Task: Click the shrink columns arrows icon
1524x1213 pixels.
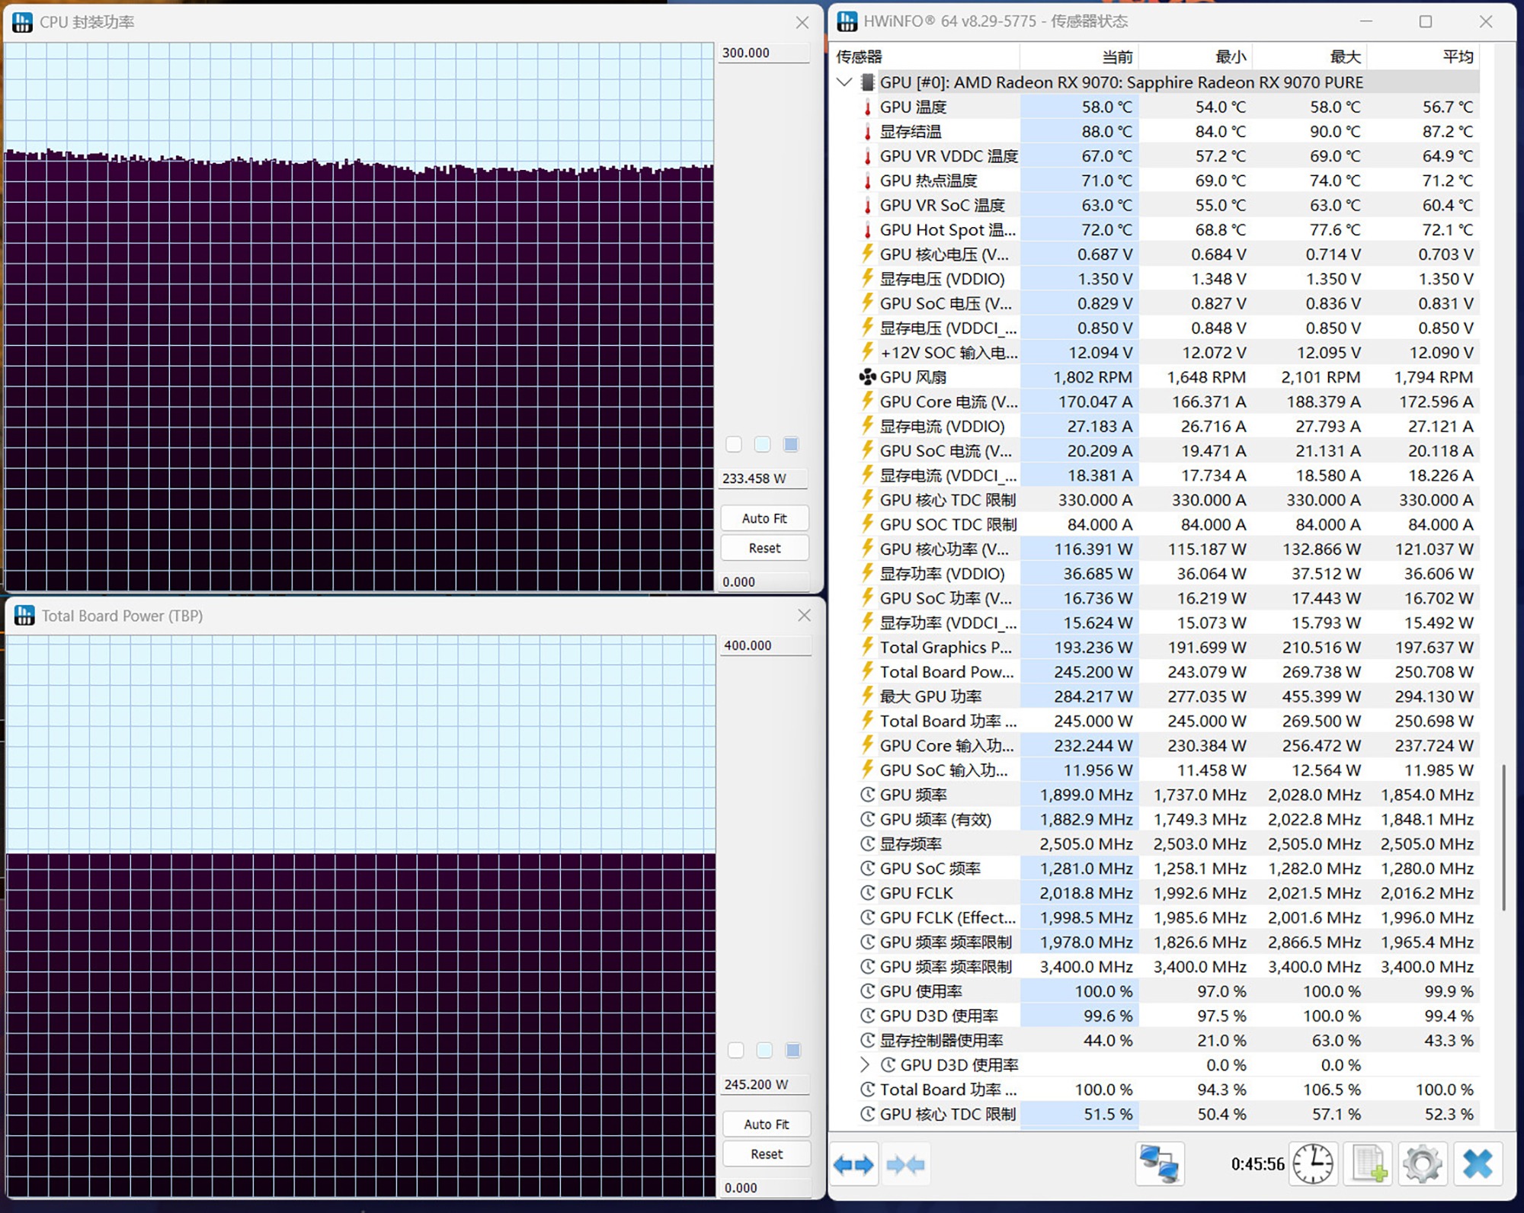Action: pyautogui.click(x=905, y=1164)
